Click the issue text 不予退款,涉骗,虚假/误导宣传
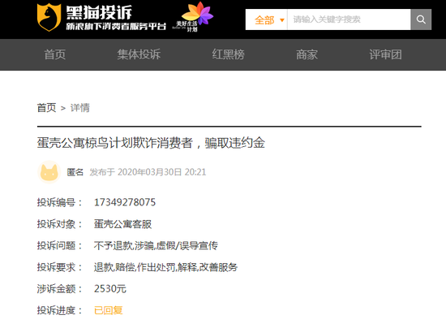The width and height of the screenshot is (446, 328). 156,245
